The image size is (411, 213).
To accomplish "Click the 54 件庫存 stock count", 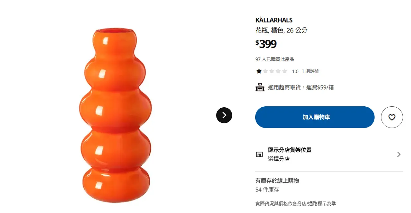I will (267, 190).
